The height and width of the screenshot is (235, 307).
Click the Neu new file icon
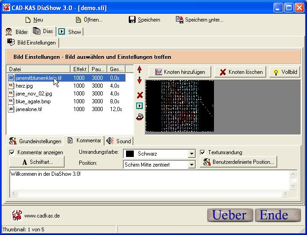pyautogui.click(x=28, y=20)
